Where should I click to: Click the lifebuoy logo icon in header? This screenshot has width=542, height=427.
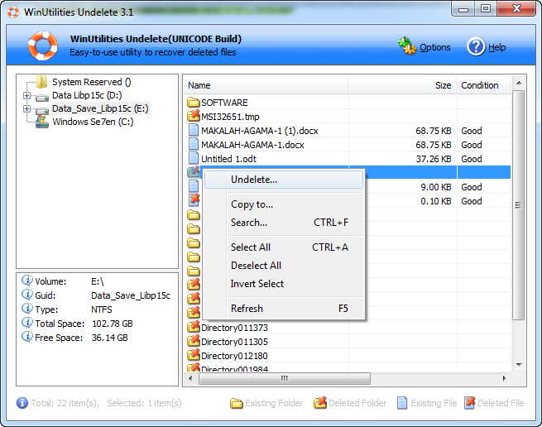pyautogui.click(x=42, y=46)
